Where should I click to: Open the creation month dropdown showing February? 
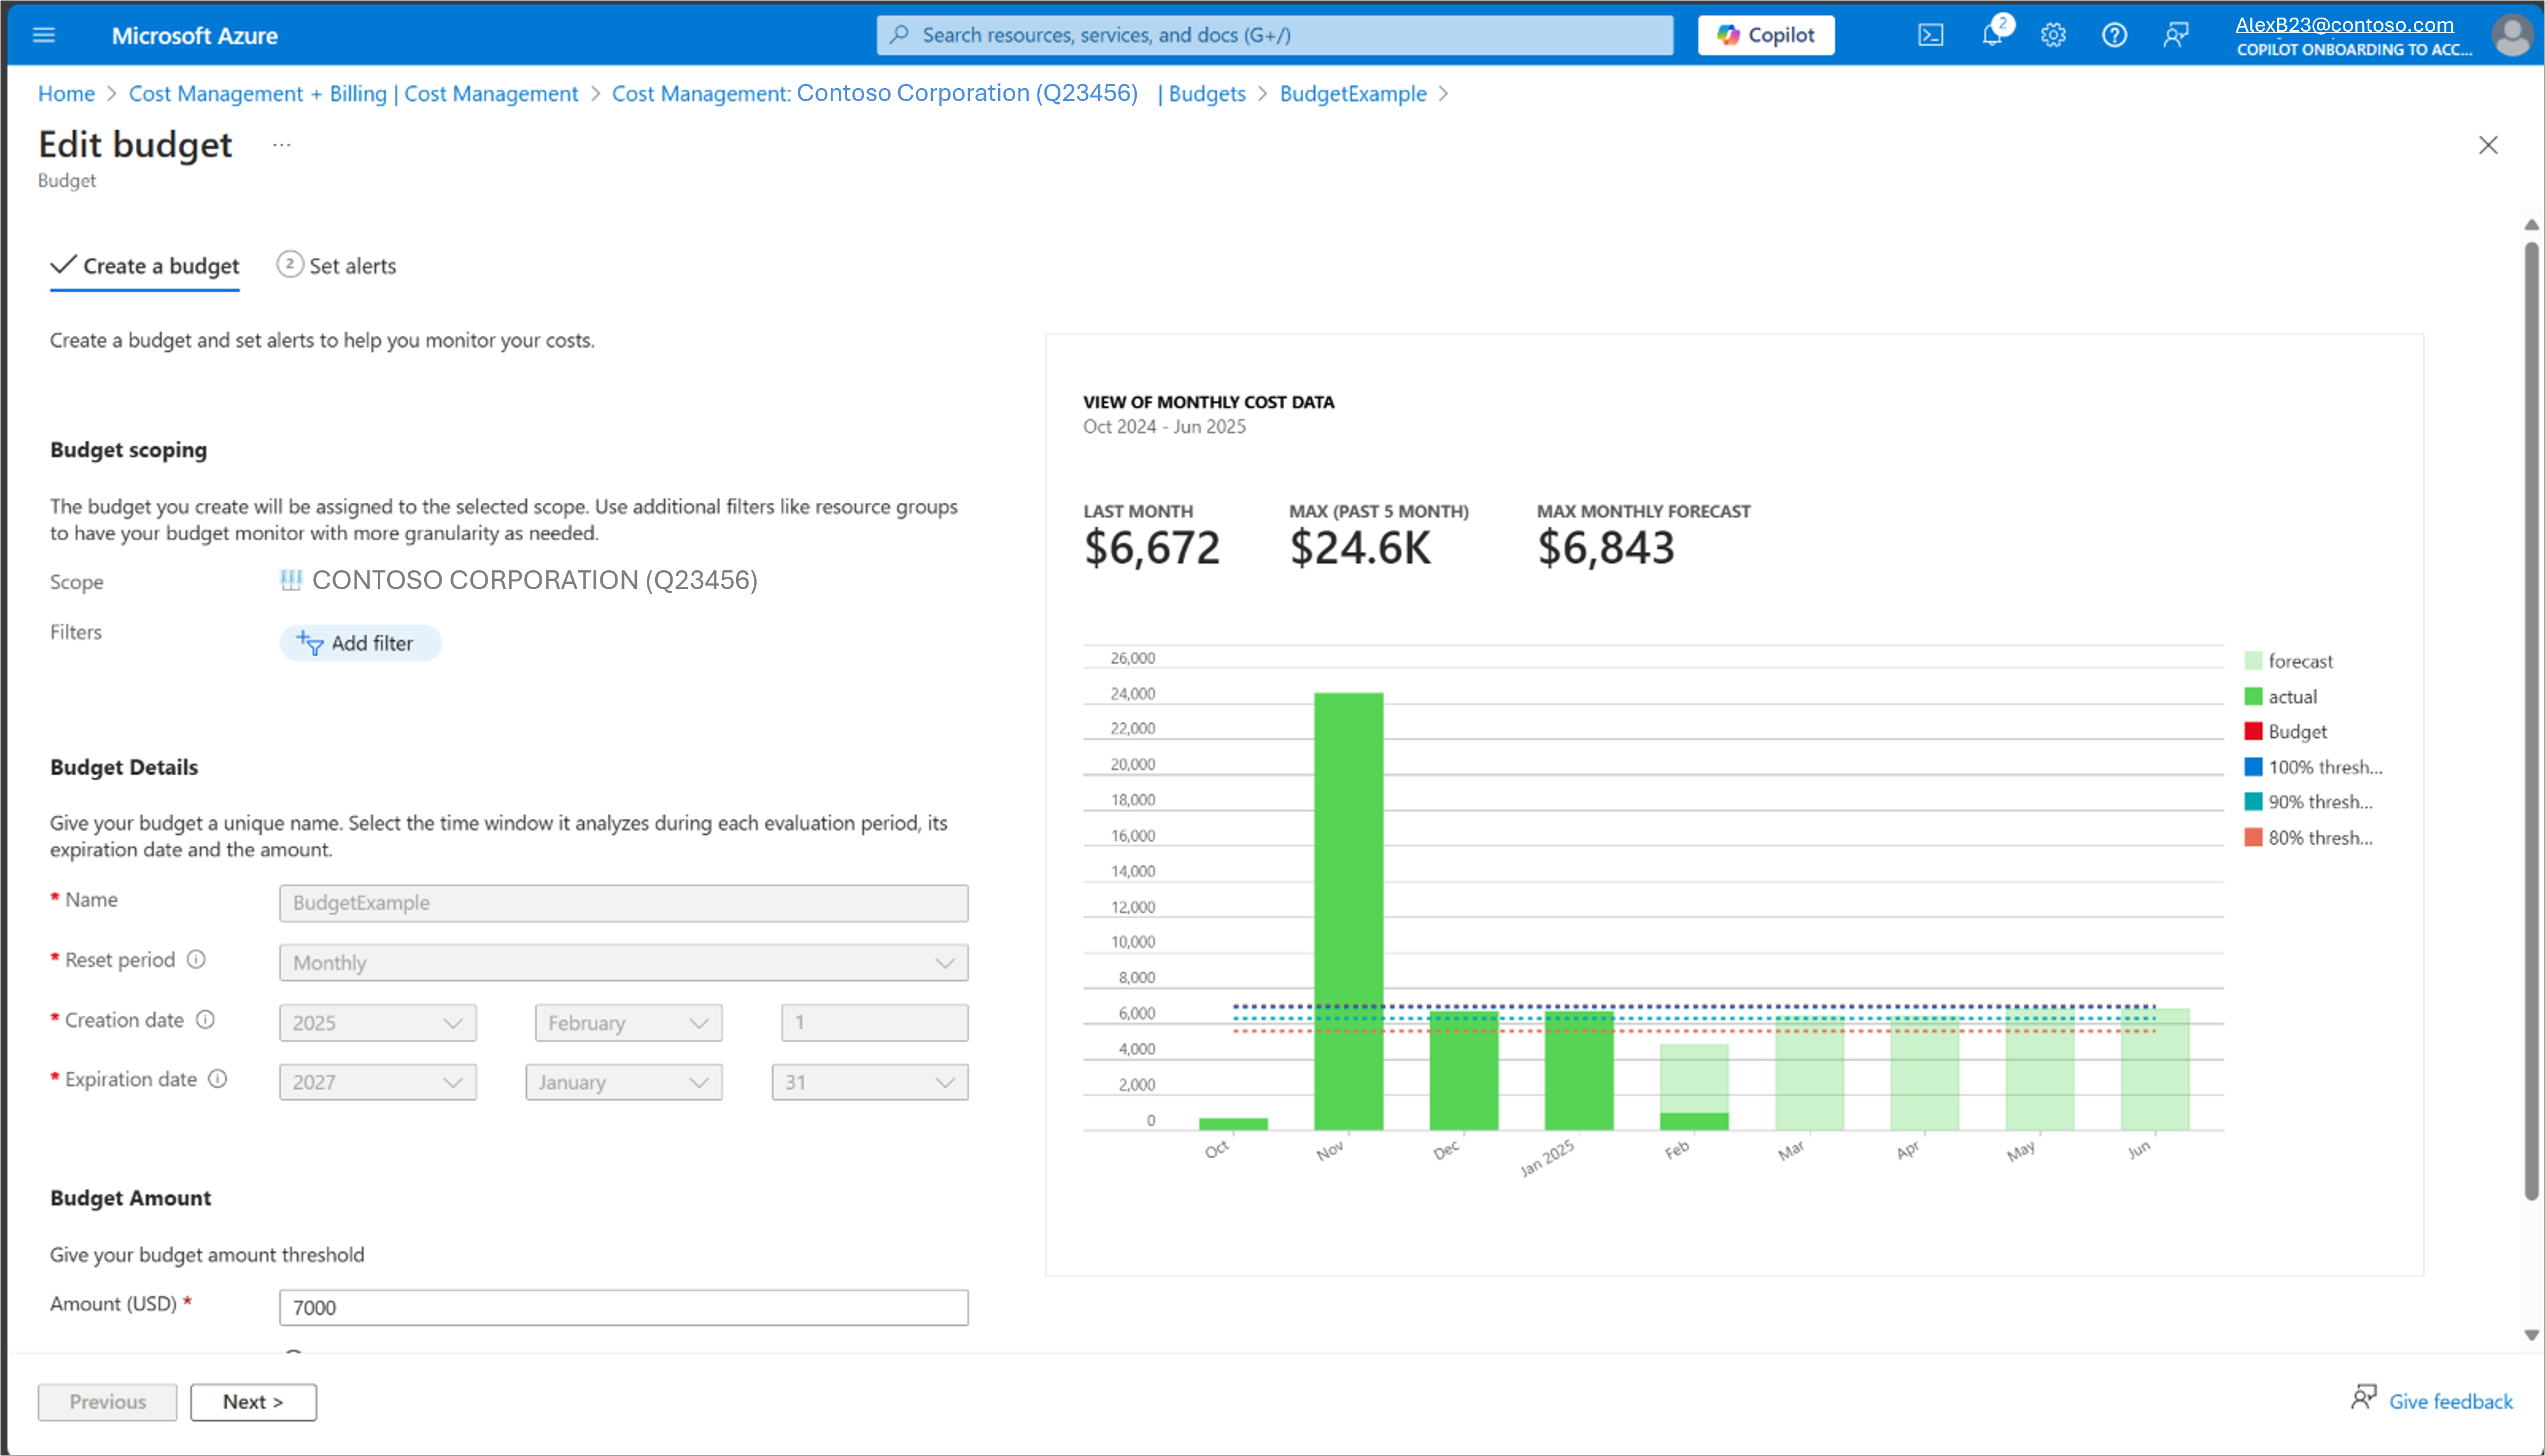(627, 1022)
